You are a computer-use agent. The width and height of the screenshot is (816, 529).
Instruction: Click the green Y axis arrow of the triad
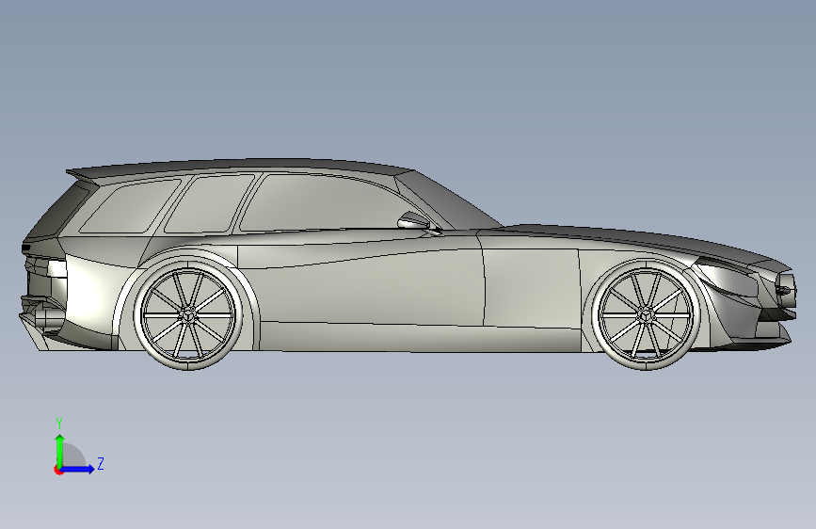[x=60, y=450]
